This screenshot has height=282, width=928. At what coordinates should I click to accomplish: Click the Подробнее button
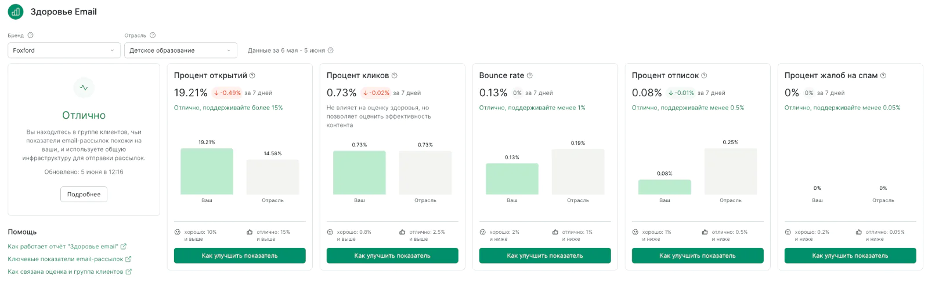click(x=84, y=195)
